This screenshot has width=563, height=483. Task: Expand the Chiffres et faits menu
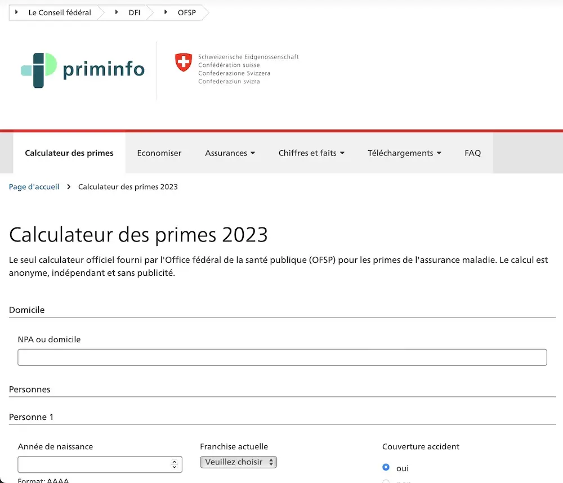tap(311, 153)
